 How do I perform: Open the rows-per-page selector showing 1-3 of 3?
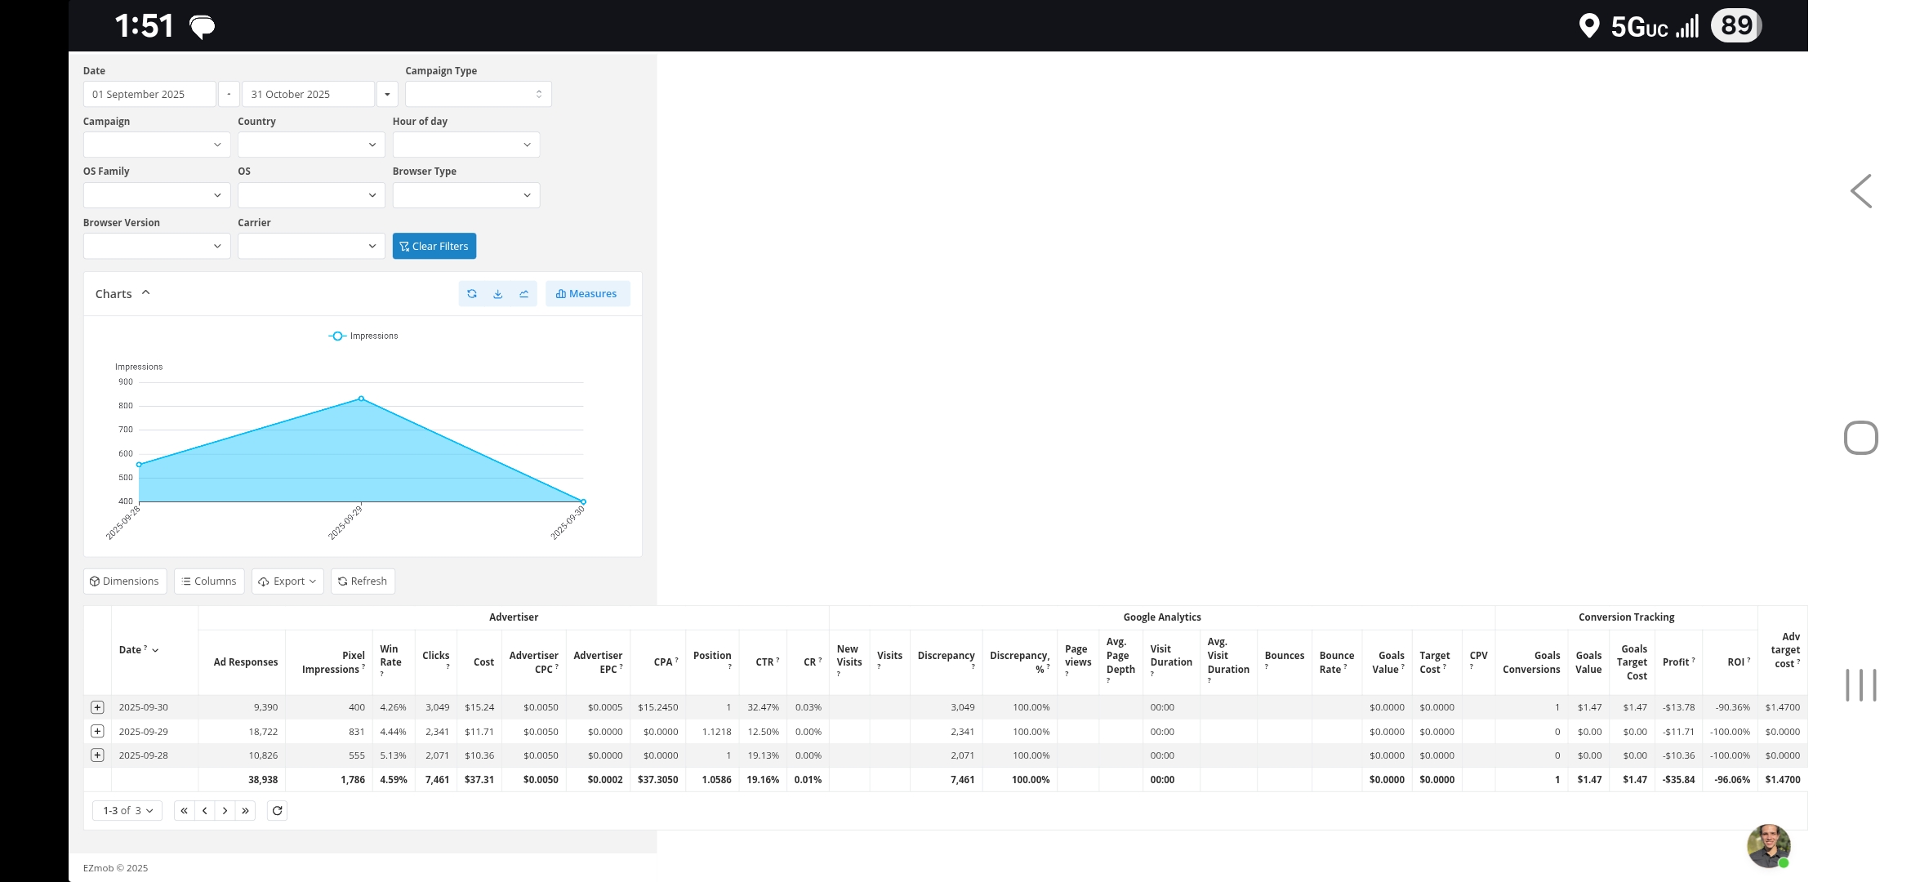127,811
